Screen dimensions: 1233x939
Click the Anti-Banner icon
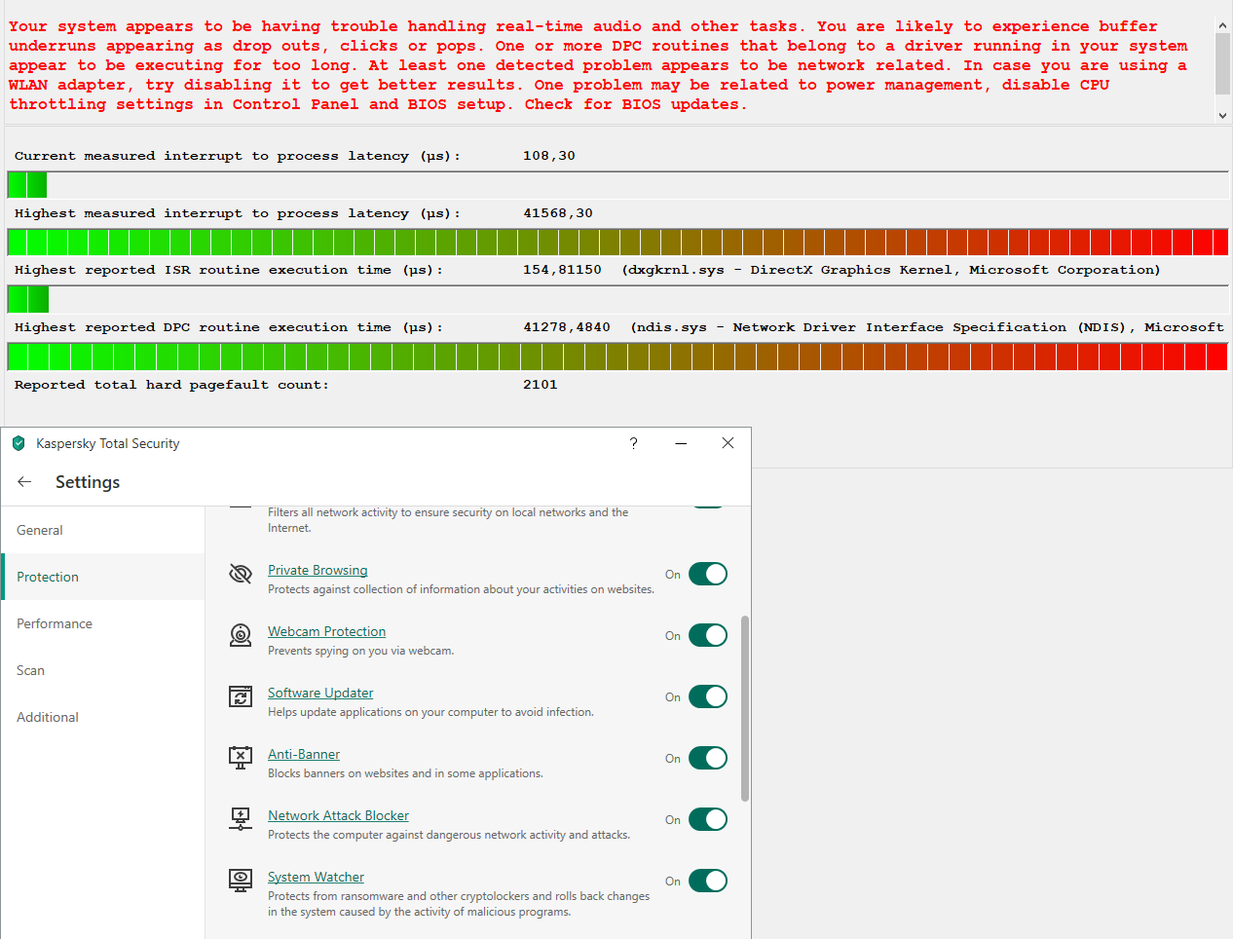point(241,758)
